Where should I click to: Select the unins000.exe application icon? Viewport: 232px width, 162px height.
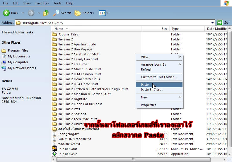[x=54, y=154]
